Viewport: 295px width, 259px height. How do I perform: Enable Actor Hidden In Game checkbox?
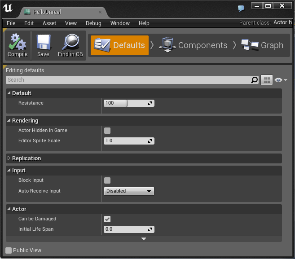pos(107,131)
